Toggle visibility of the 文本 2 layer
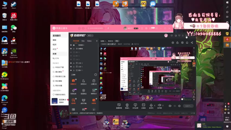 point(71,63)
